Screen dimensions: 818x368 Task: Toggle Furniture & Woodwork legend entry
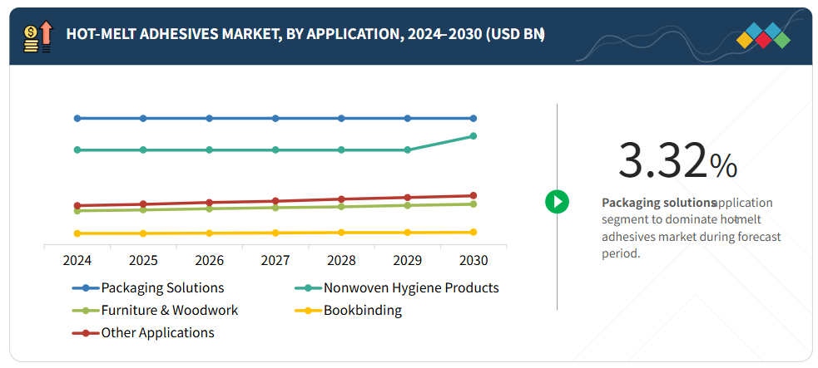click(169, 310)
